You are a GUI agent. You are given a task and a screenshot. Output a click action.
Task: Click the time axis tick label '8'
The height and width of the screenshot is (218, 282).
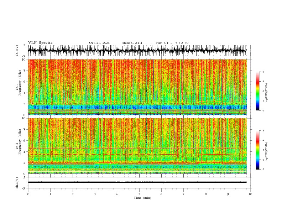tap(206, 194)
